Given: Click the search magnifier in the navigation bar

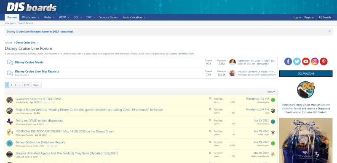Looking at the screenshot, I should (x=321, y=17).
